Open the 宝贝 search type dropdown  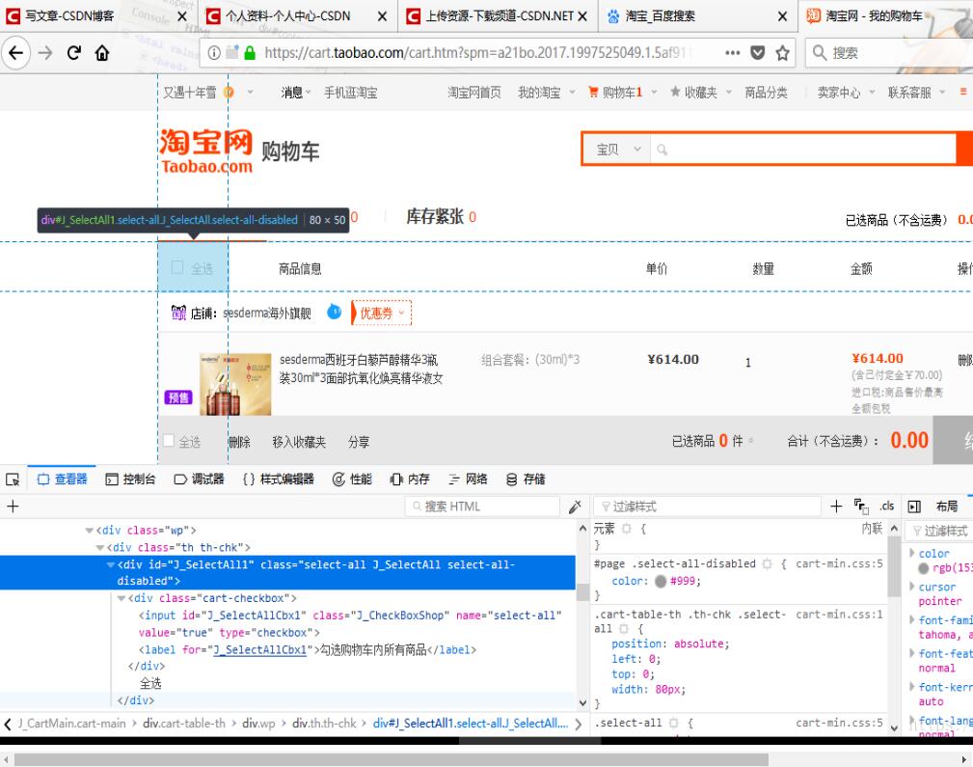pos(618,149)
